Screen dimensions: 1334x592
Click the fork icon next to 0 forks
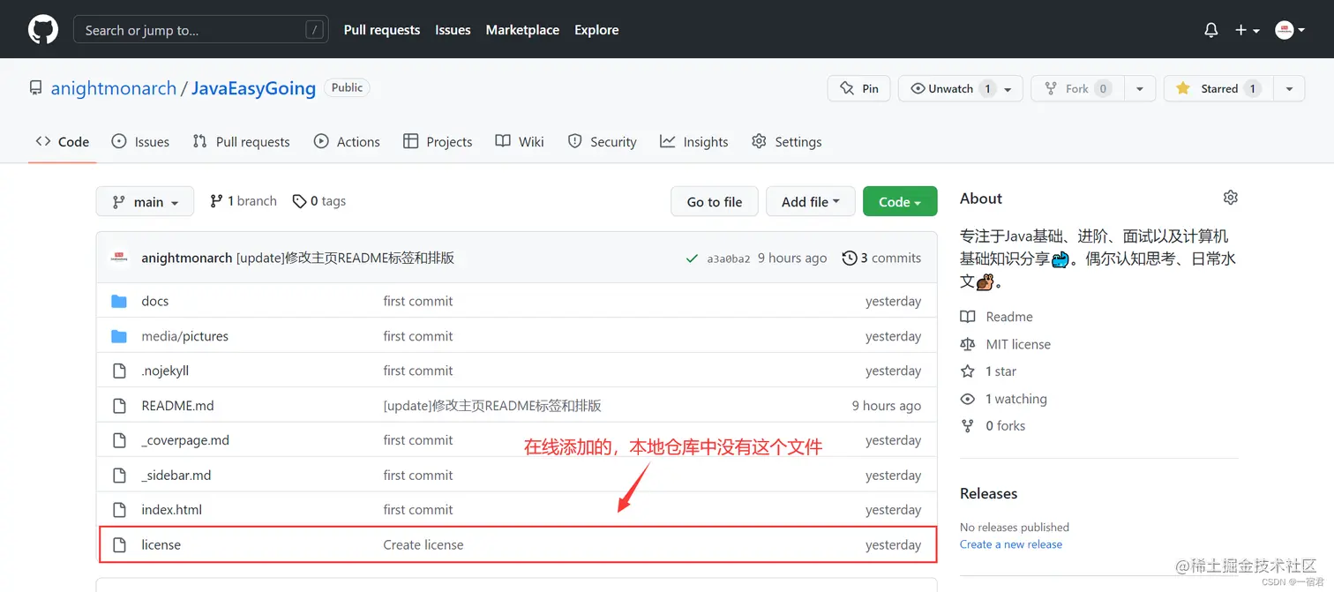tap(968, 426)
